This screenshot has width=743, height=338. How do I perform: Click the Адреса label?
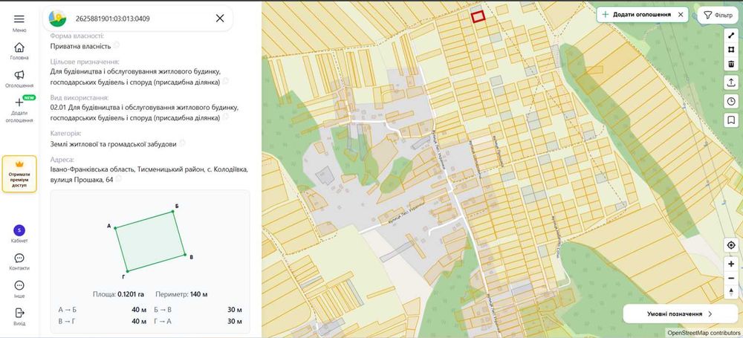click(x=62, y=160)
